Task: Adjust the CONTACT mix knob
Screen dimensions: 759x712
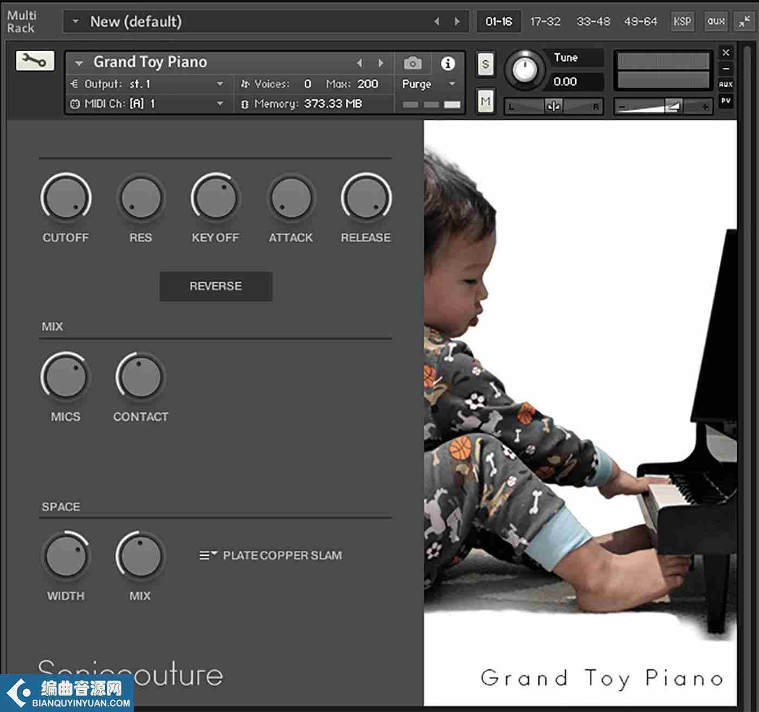Action: (140, 377)
